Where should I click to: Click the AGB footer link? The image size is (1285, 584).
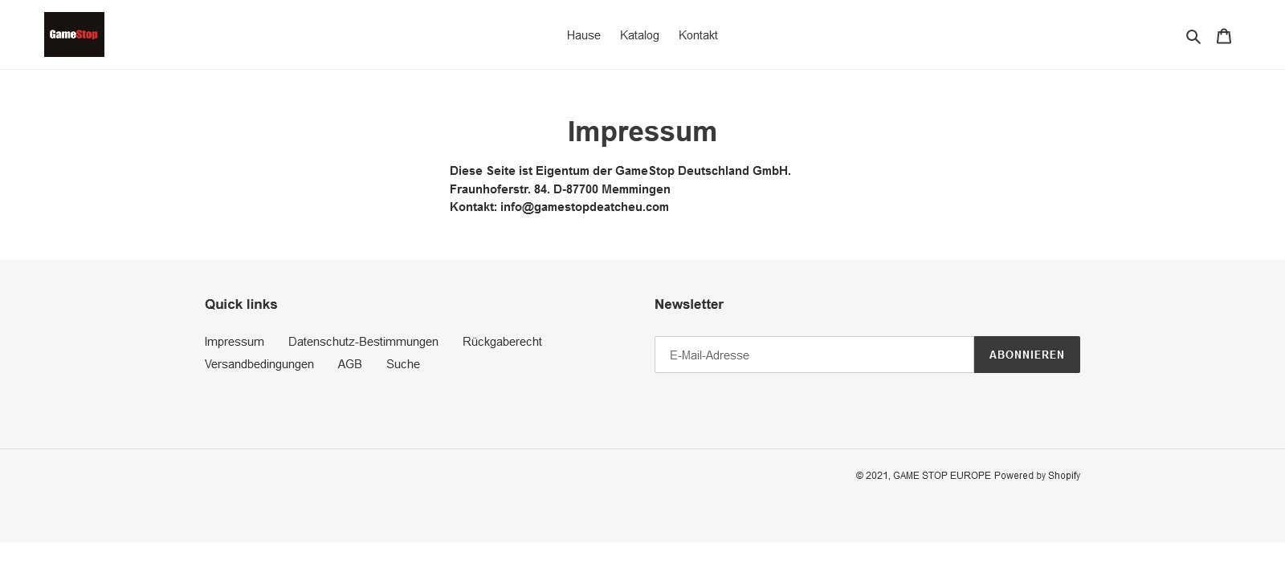point(350,364)
